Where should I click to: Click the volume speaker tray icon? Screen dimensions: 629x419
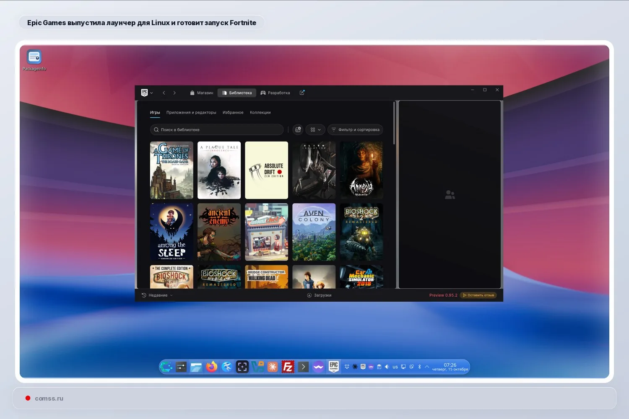point(387,367)
